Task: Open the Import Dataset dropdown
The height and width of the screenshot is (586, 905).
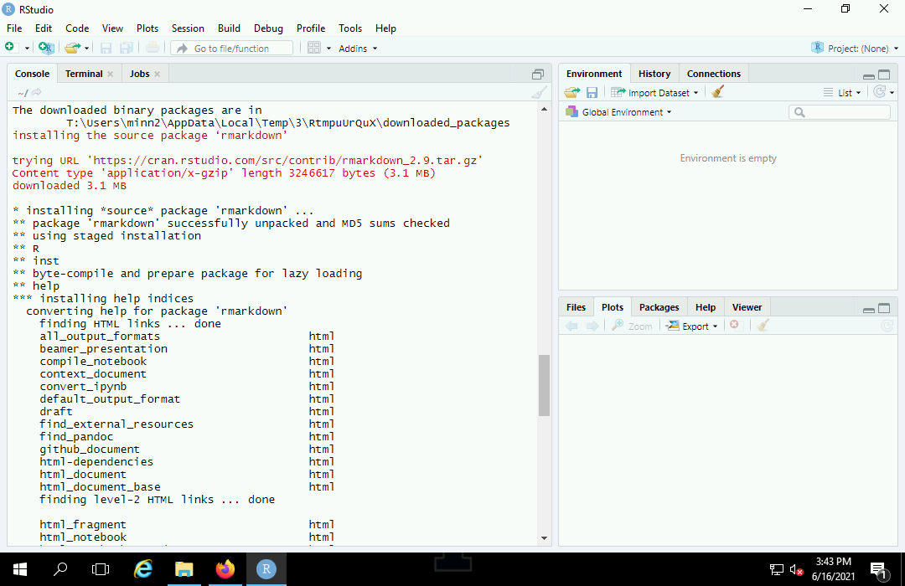Action: (x=654, y=93)
